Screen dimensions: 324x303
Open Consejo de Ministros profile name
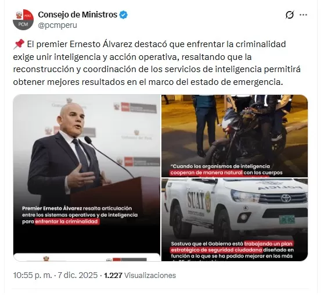tap(77, 15)
